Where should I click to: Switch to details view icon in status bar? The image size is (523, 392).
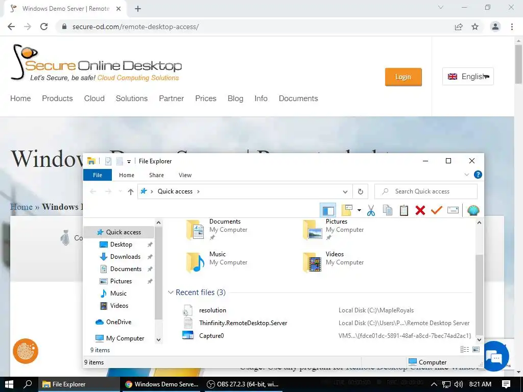465,349
